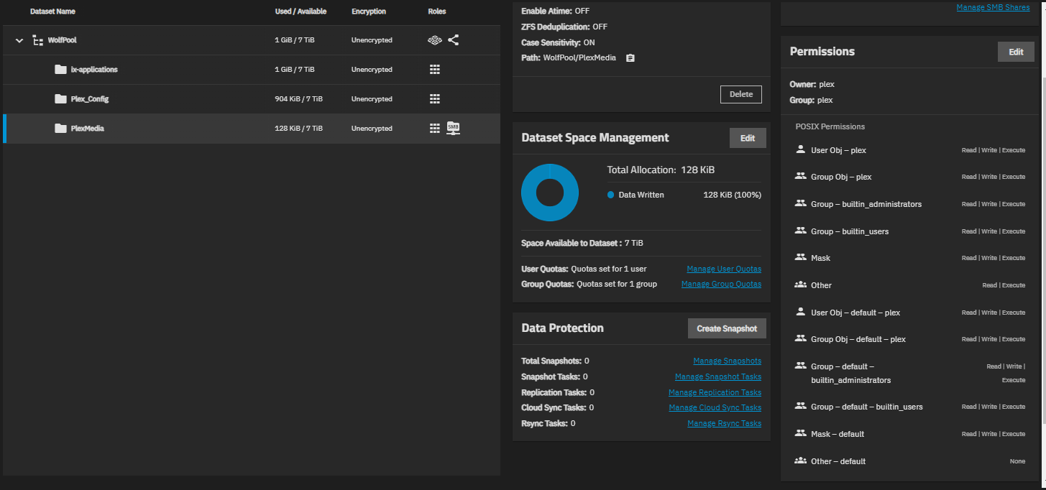
Task: Click the icon beside Group – default – builtin_users
Action: click(800, 407)
